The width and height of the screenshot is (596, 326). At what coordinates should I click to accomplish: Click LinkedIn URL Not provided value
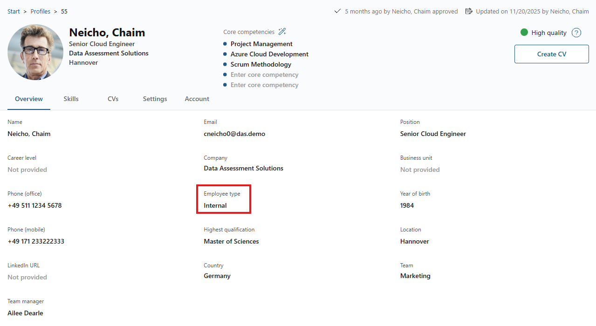tap(27, 277)
